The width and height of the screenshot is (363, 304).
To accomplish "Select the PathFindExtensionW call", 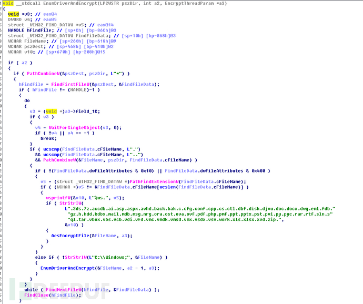I will point(154,181).
